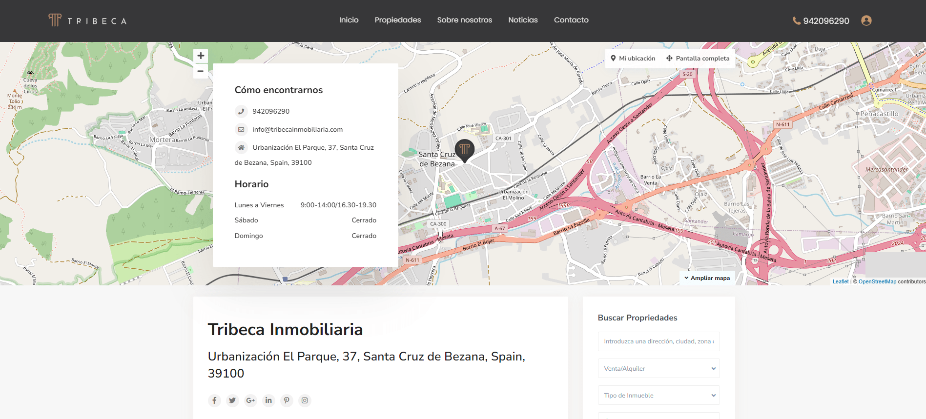Click the Horario heading
The image size is (926, 419).
[251, 184]
